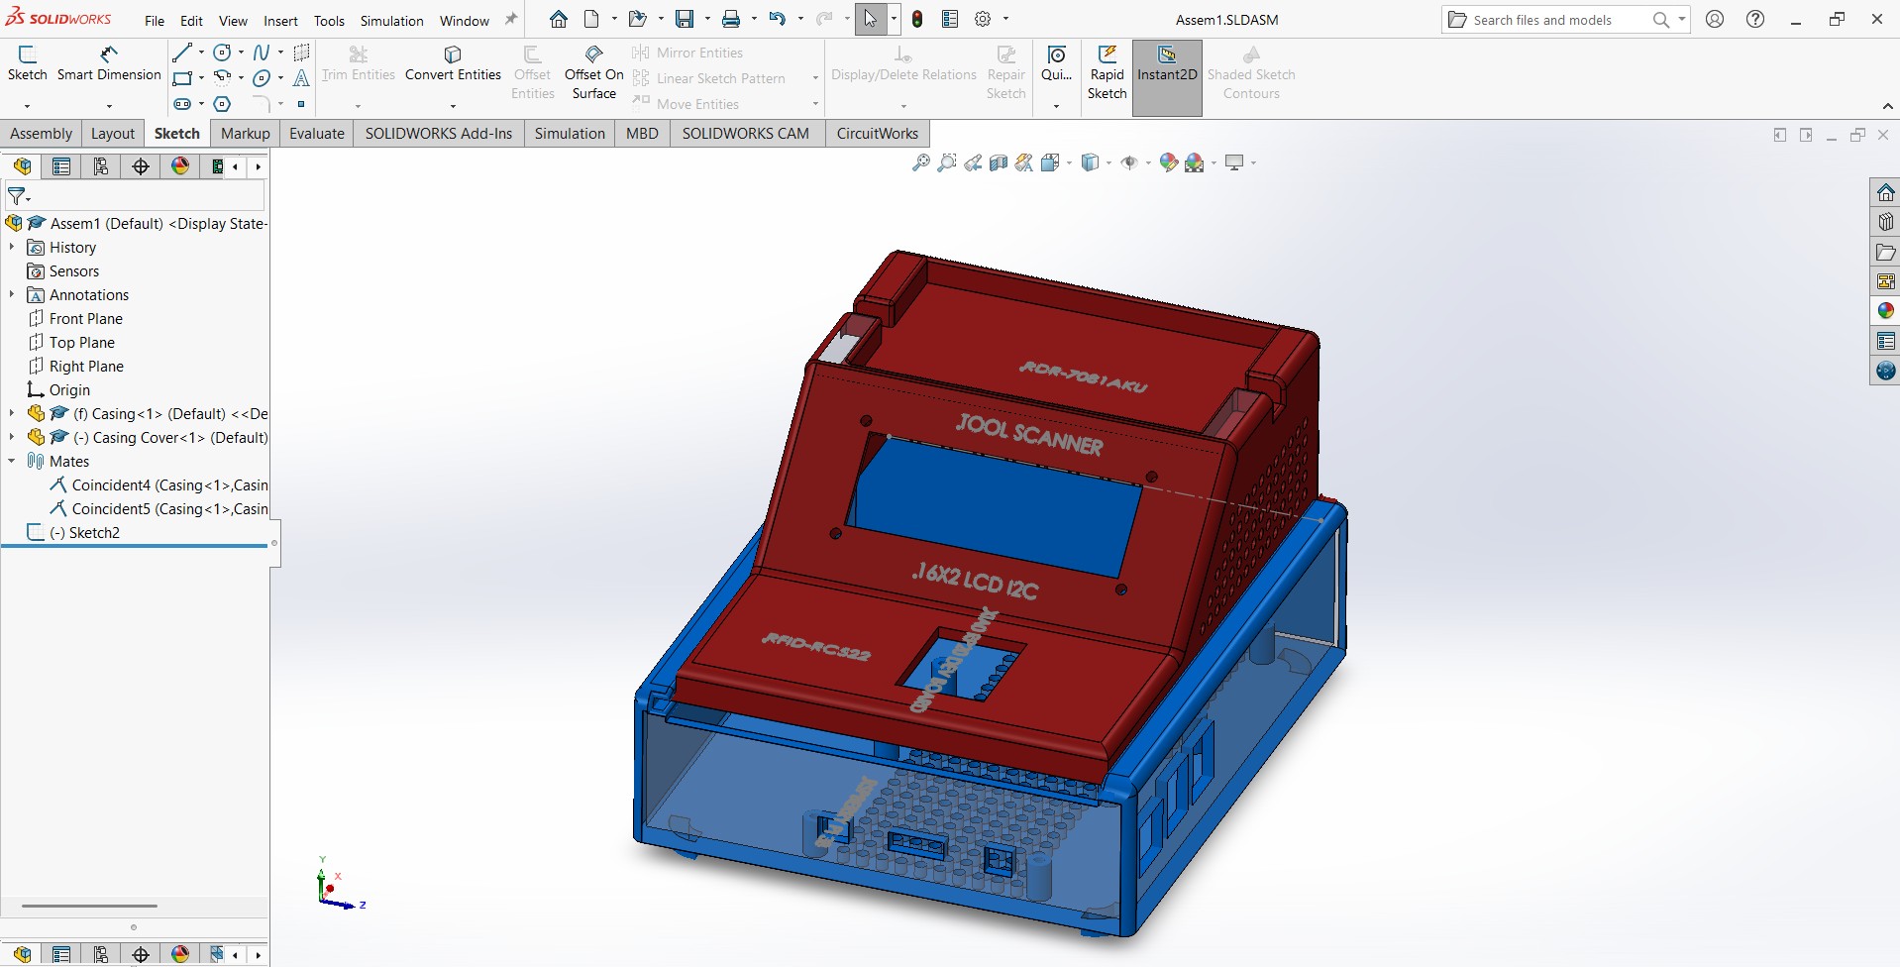Open the Insert menu

(280, 21)
